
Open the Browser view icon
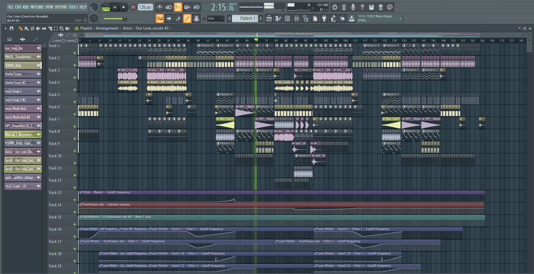point(306,19)
